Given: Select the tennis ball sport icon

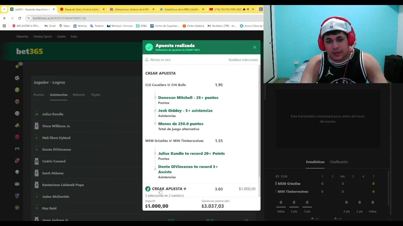Looking at the screenshot, I should pyautogui.click(x=17, y=90).
